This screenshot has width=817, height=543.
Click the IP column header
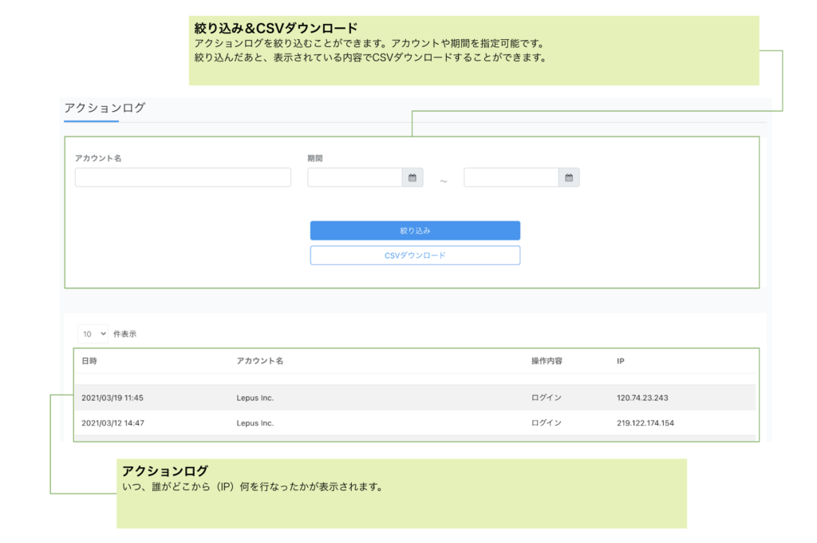(620, 361)
